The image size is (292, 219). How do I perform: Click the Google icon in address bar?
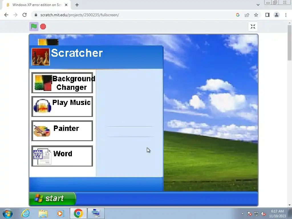[x=238, y=15]
